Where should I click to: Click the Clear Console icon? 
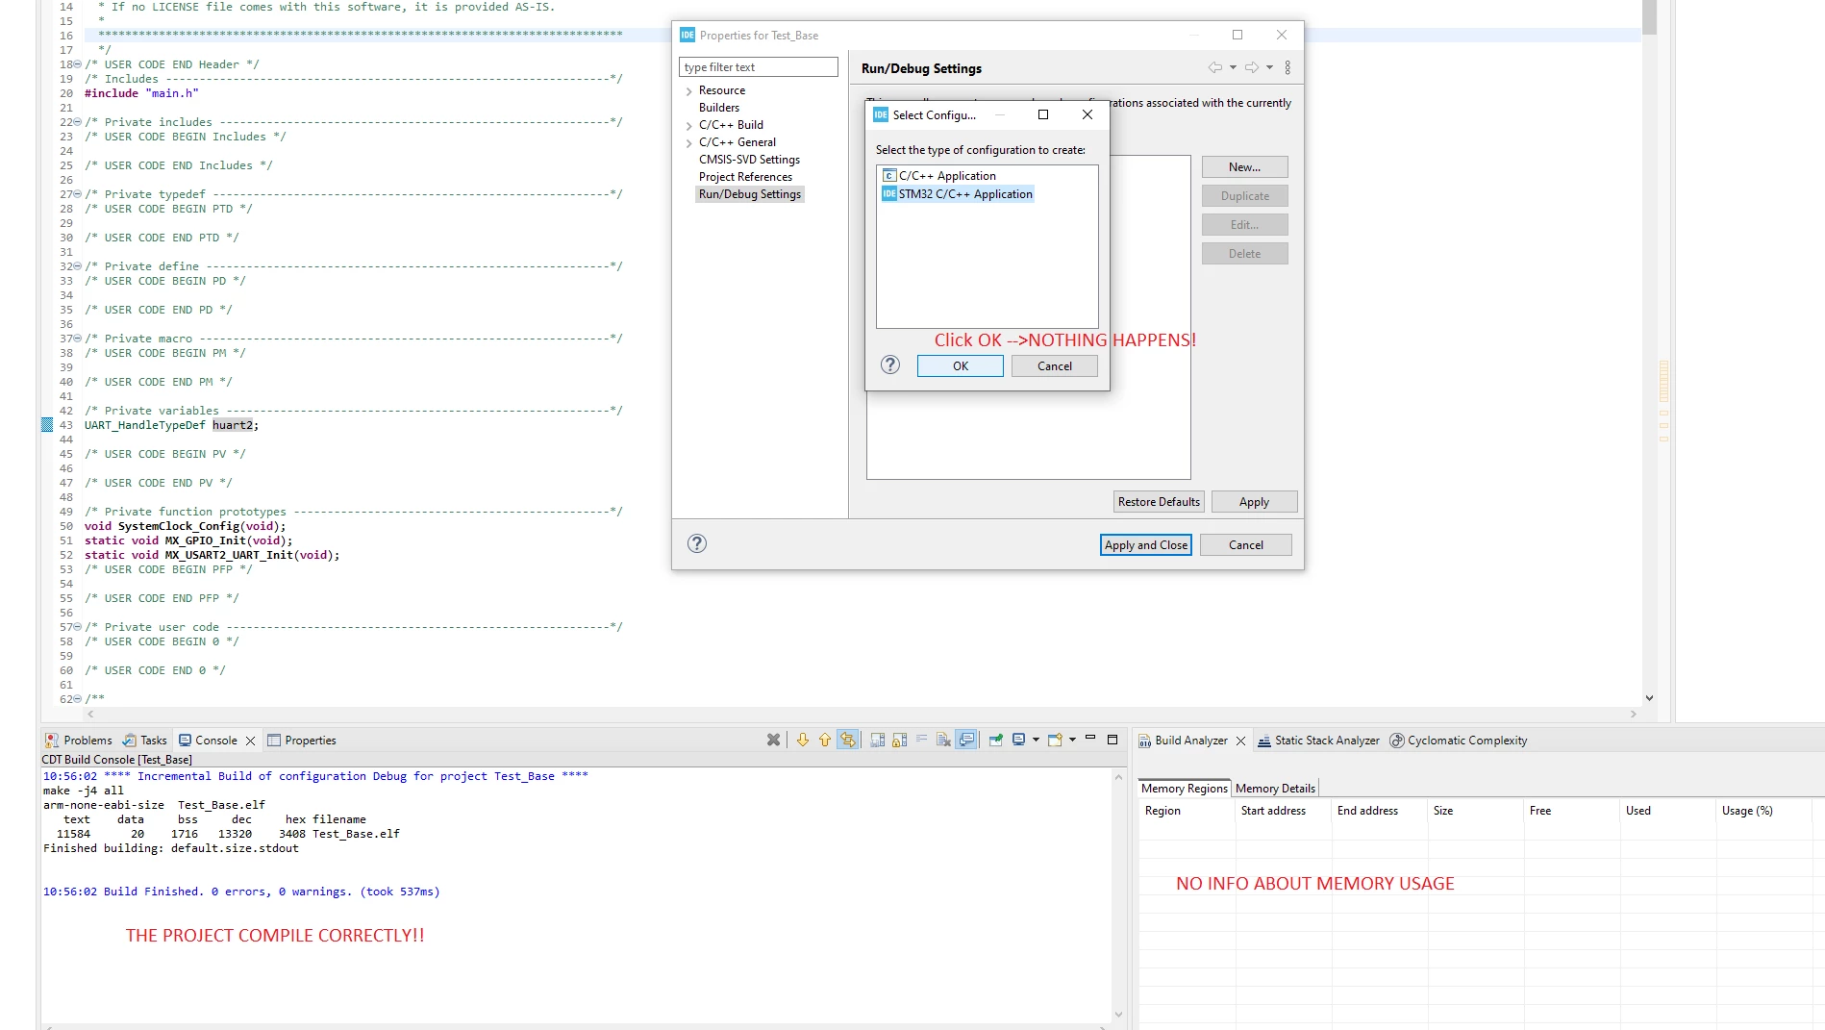point(943,740)
